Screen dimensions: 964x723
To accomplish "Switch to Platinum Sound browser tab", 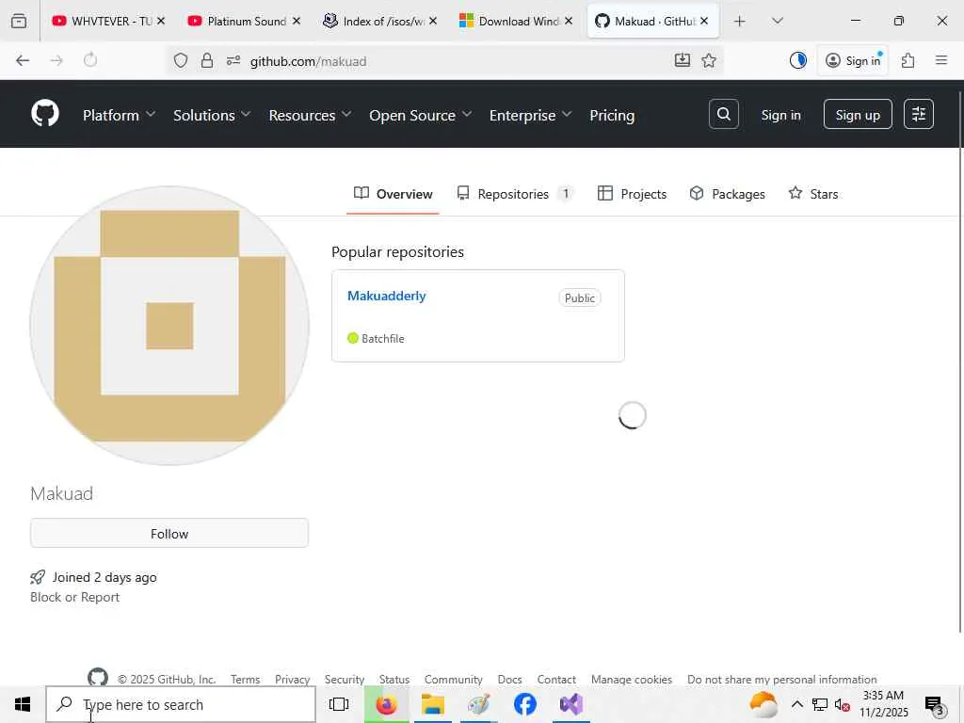I will pos(244,21).
